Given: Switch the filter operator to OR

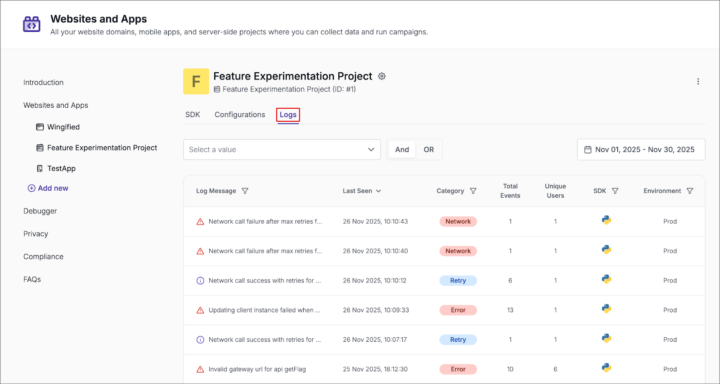Looking at the screenshot, I should pos(428,150).
